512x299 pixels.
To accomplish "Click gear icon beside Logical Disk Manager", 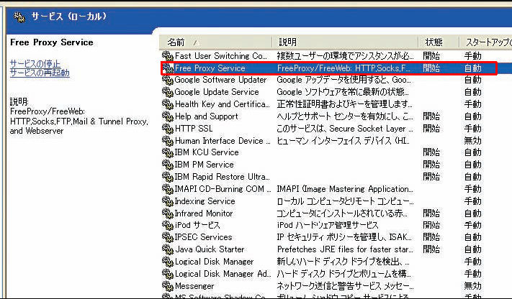I will click(168, 262).
